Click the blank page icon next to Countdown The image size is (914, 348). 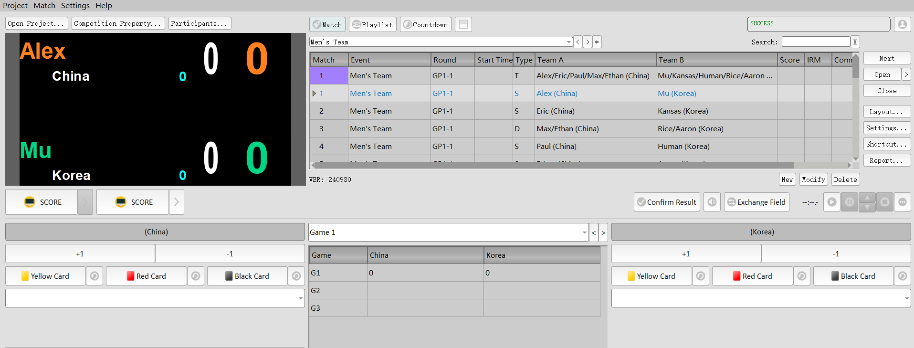click(463, 24)
